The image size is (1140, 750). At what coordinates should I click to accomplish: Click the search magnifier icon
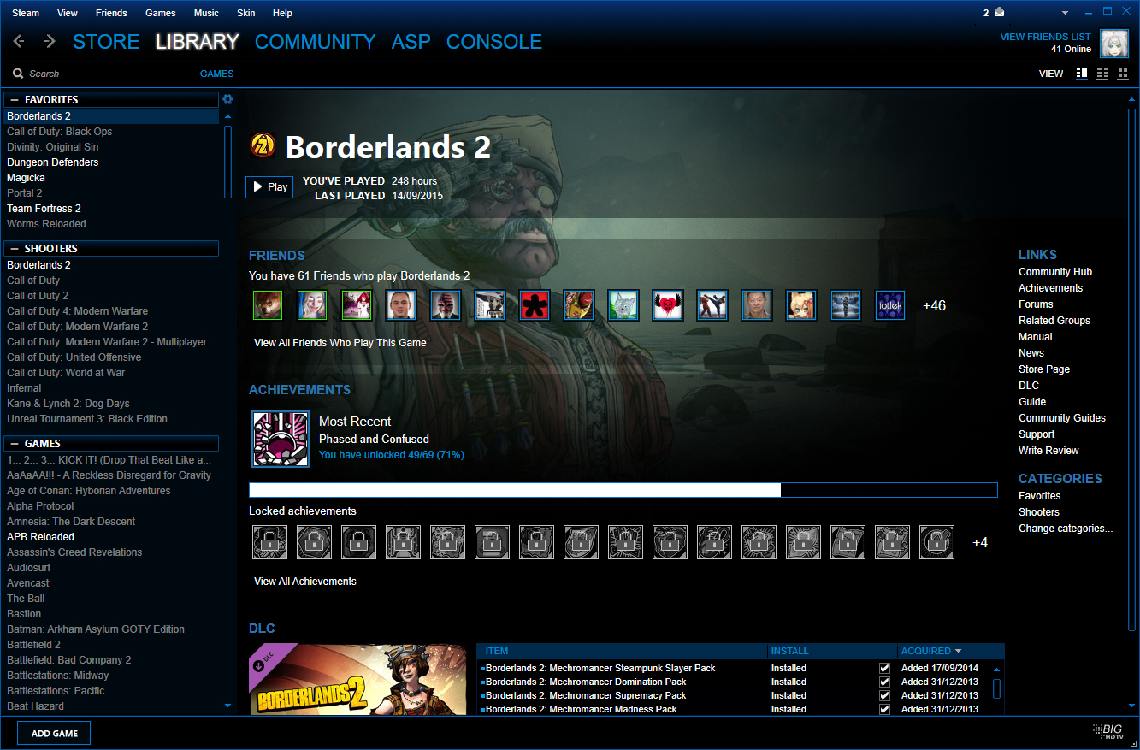point(18,74)
